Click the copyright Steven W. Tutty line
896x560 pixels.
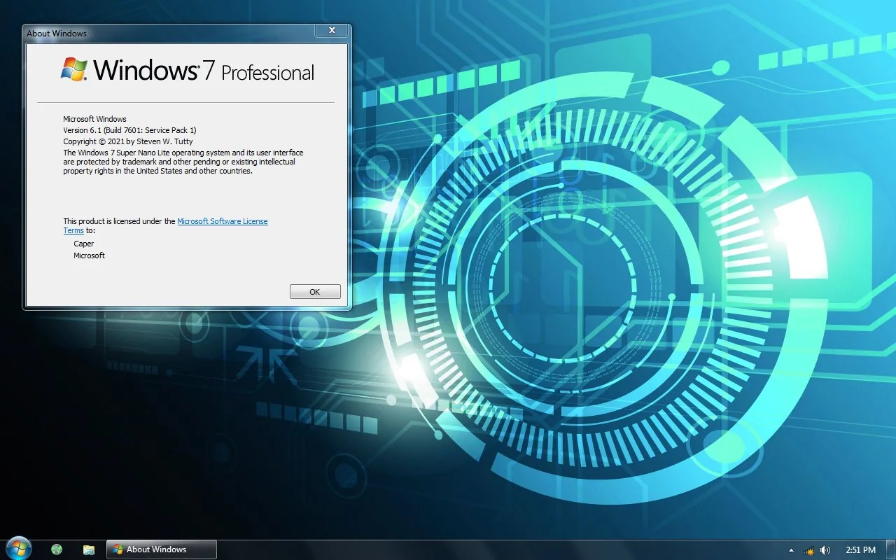127,141
